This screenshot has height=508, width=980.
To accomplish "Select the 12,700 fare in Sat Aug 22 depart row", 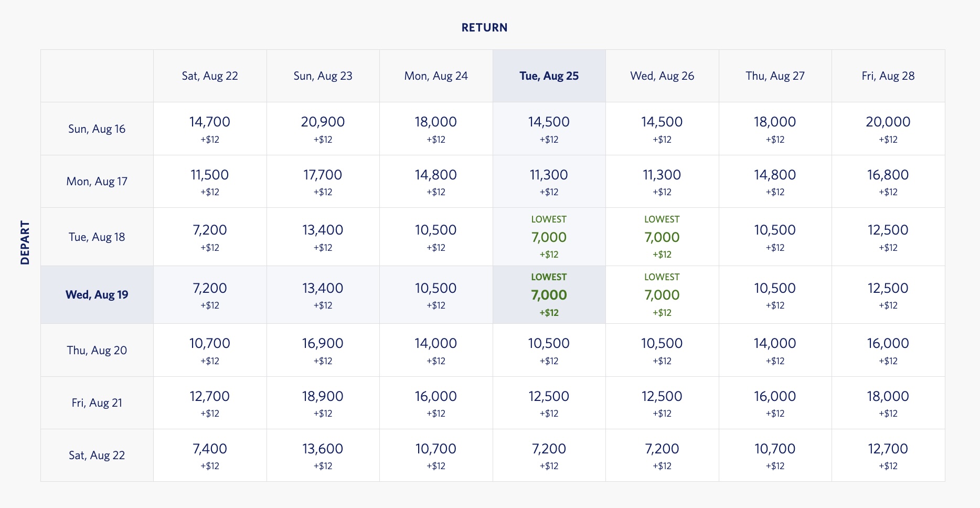I will pyautogui.click(x=888, y=456).
